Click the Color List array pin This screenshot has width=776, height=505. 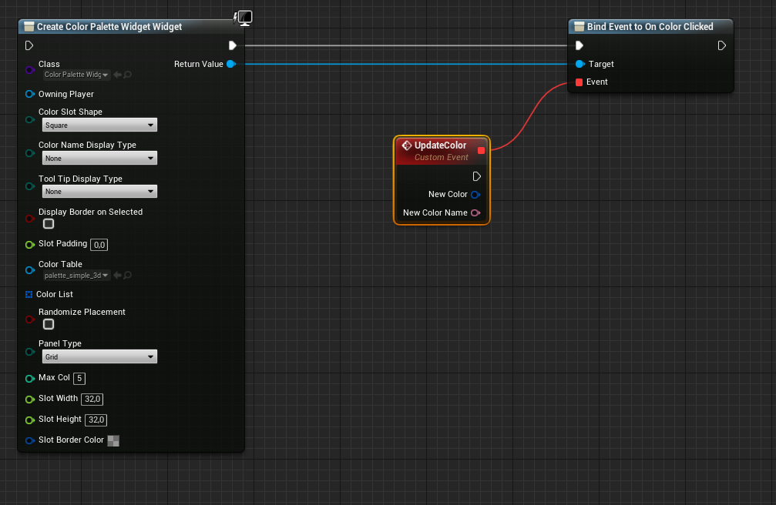(x=29, y=294)
